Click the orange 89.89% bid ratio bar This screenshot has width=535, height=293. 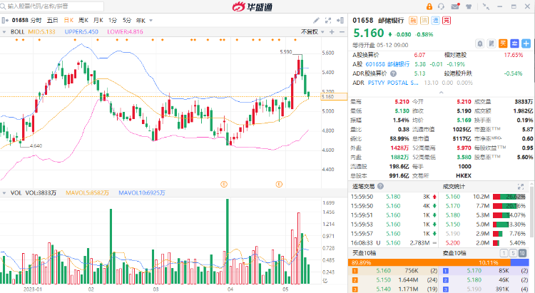coord(429,262)
